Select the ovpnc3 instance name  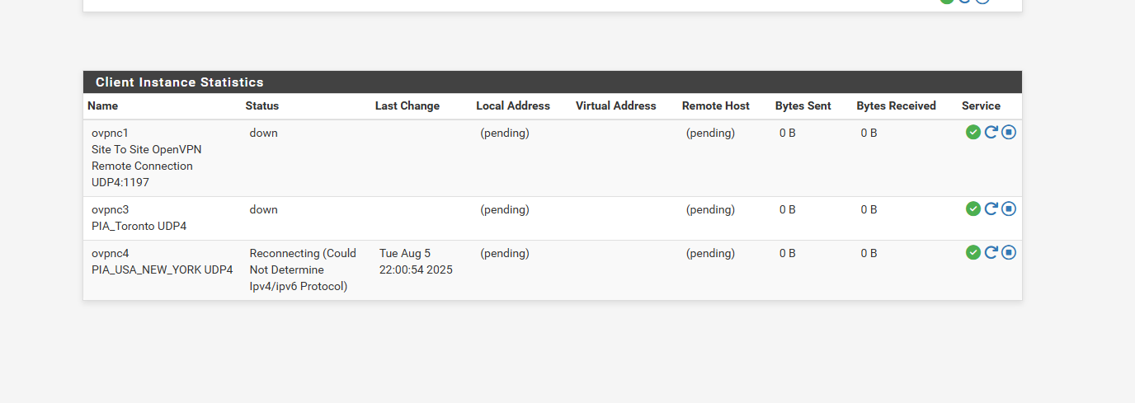(x=111, y=209)
